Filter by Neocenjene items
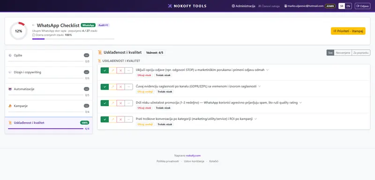 pyautogui.click(x=343, y=53)
